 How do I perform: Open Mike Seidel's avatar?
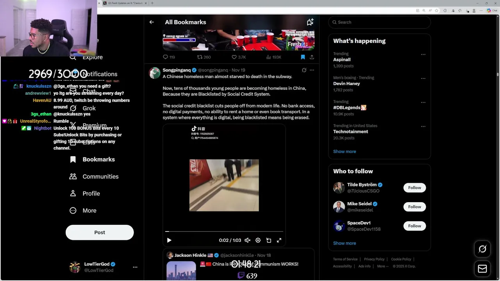pos(339,207)
